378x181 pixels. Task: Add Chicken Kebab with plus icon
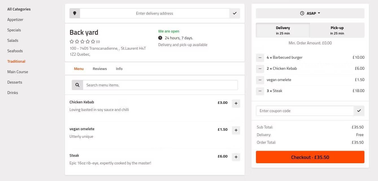tap(236, 103)
